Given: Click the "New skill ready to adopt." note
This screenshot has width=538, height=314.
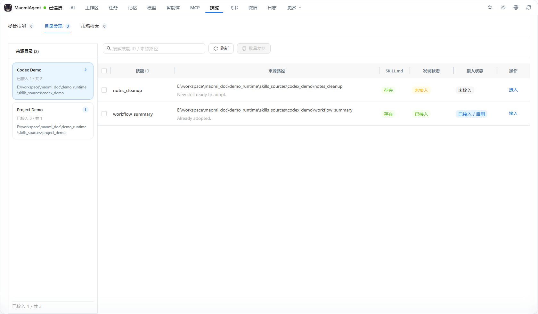Looking at the screenshot, I should click(x=202, y=95).
